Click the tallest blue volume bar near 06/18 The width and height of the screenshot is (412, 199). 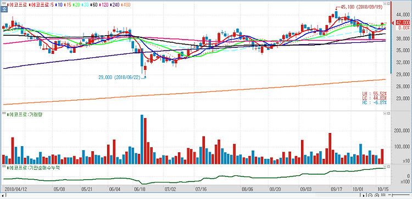pyautogui.click(x=142, y=139)
